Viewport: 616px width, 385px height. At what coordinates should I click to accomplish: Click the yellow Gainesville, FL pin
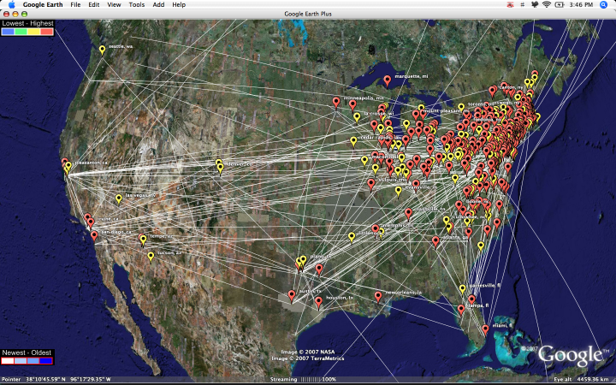point(463,289)
